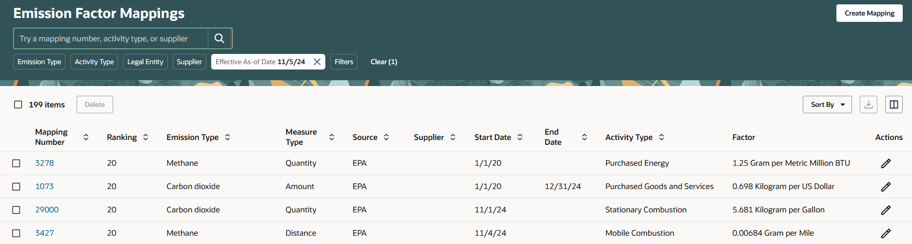
Task: Open the Sort By dropdown
Action: (827, 105)
